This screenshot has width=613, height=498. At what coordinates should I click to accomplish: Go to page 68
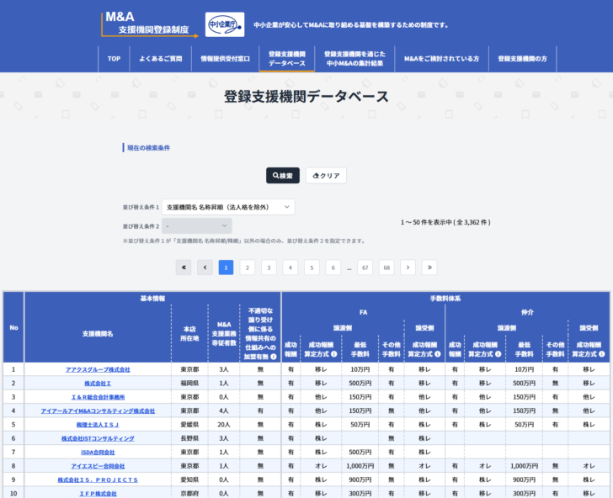386,268
